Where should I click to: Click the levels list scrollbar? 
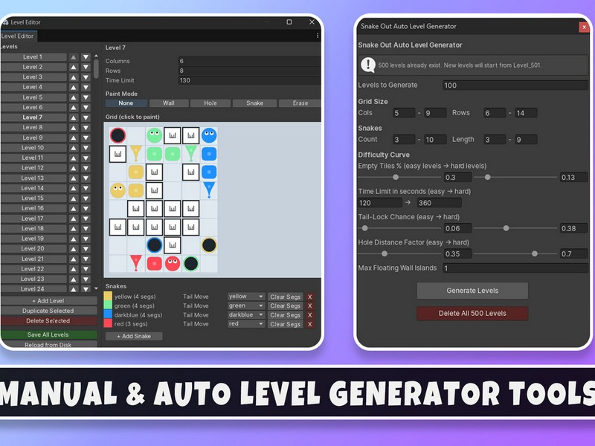coord(96,68)
